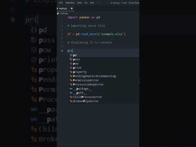196x147 pixels.
Task: Click the class icon beside ProcessLookupError
Action: click(71, 85)
